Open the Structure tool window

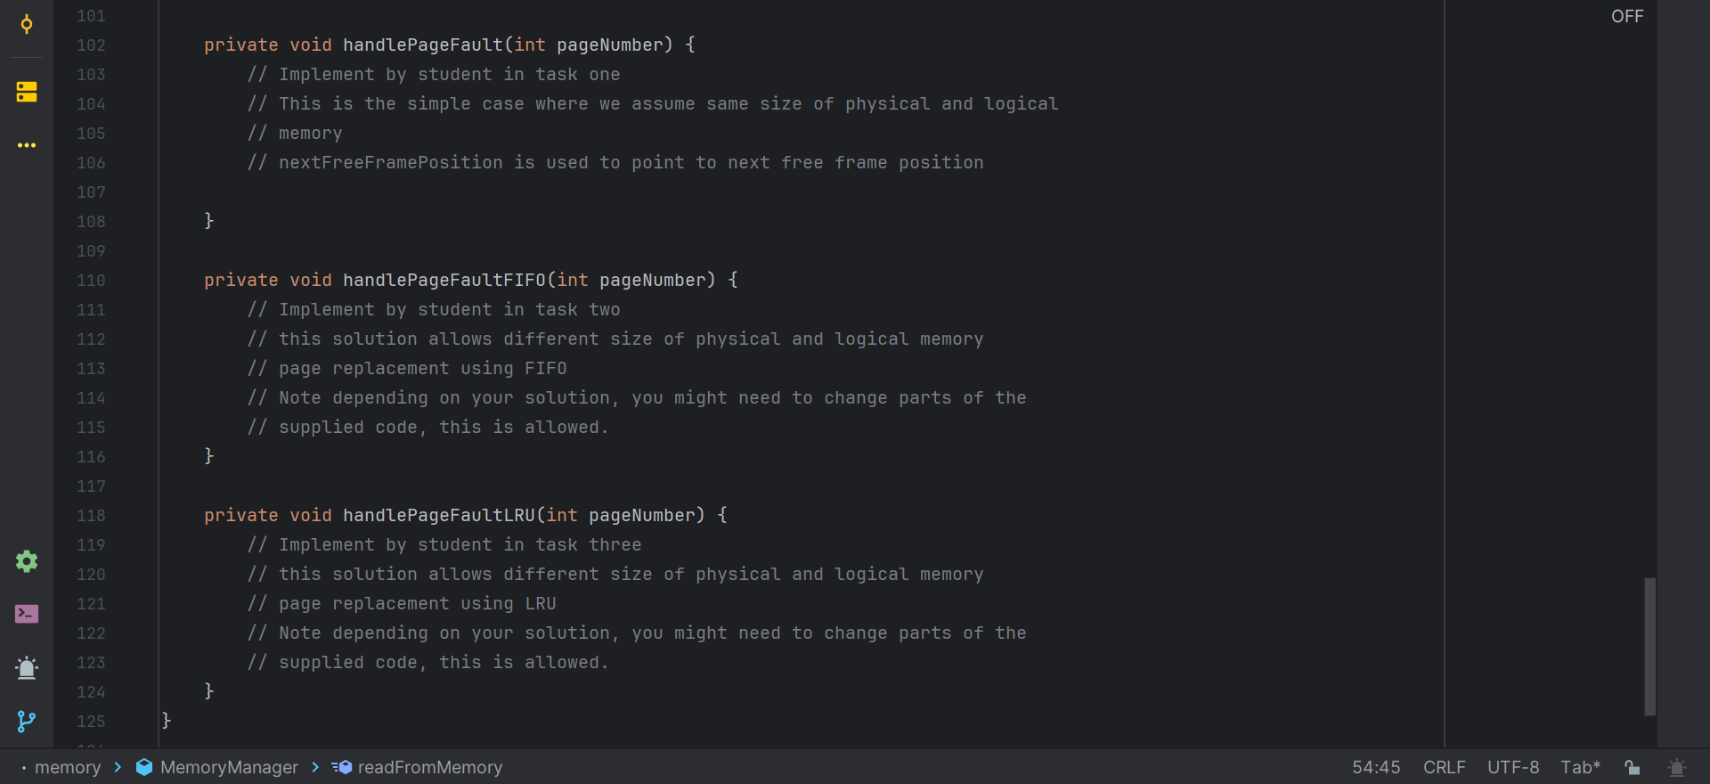26,91
